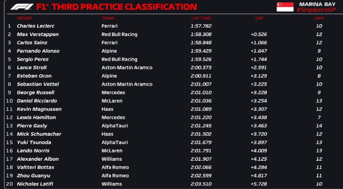Click the LAPS column header

click(319, 18)
